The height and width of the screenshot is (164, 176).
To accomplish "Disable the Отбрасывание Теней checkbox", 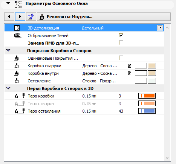I will click(x=121, y=35).
